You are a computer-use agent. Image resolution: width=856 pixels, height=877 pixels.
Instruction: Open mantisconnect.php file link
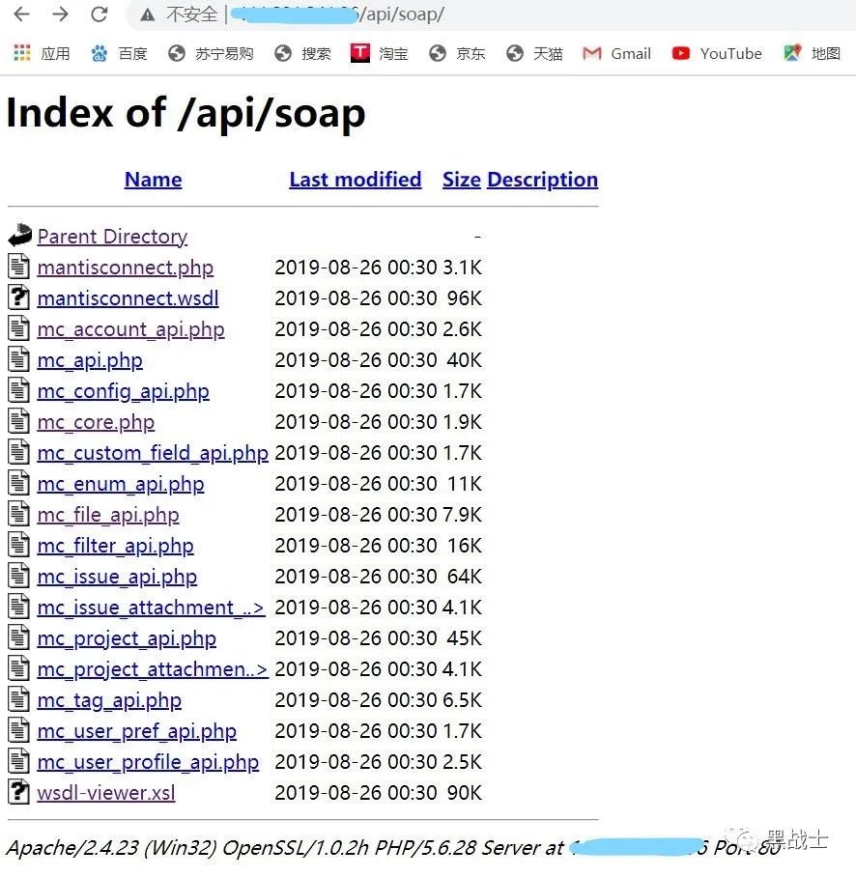pyautogui.click(x=126, y=268)
